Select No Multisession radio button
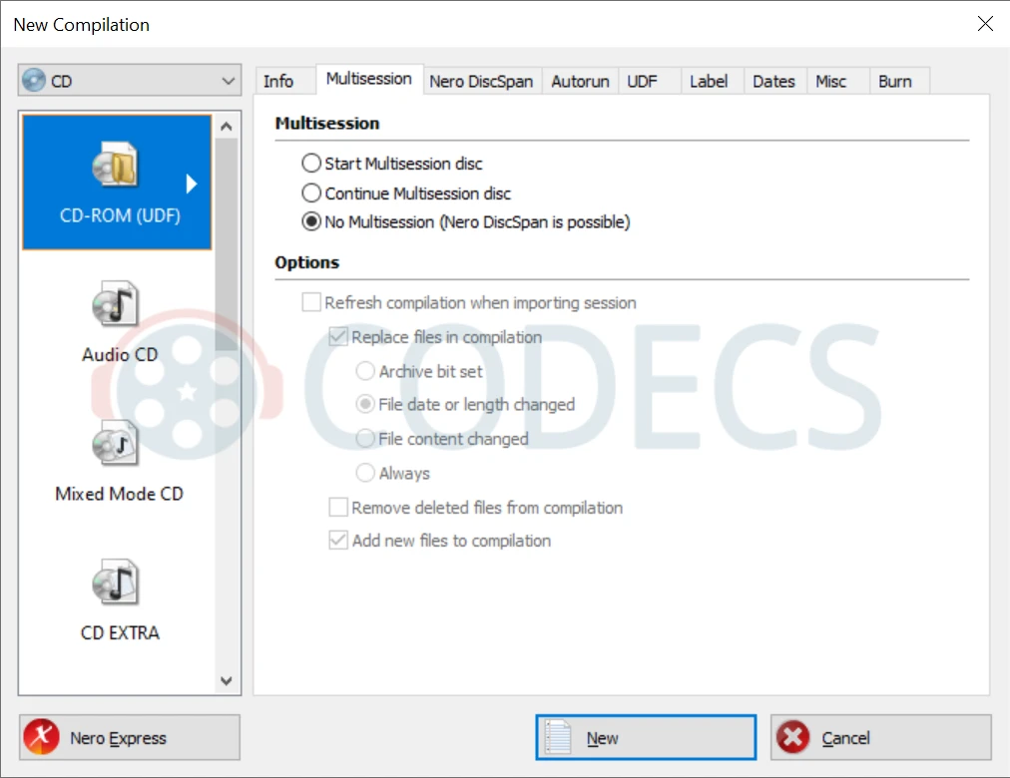Image resolution: width=1010 pixels, height=778 pixels. point(311,222)
